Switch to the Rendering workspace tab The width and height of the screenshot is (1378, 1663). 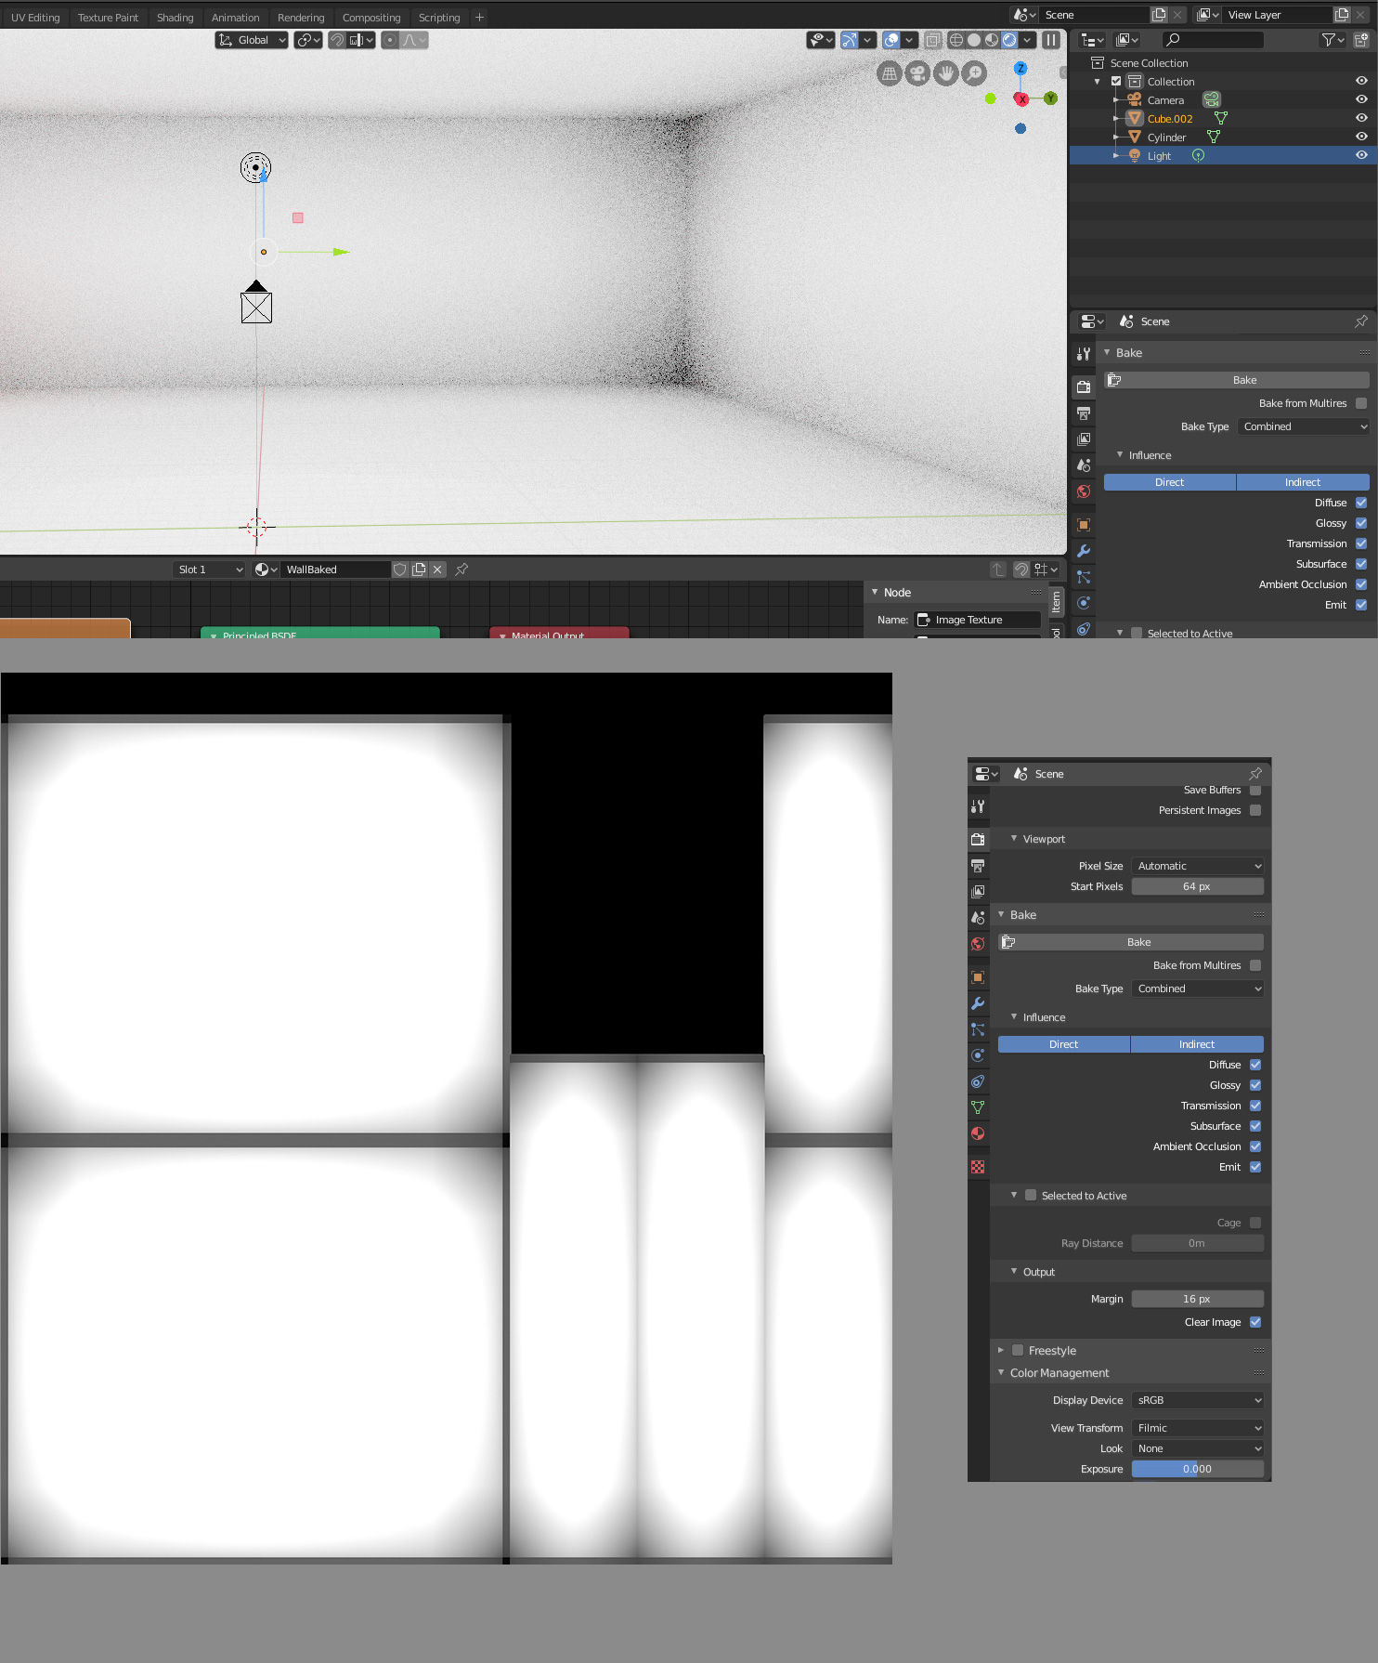[301, 18]
